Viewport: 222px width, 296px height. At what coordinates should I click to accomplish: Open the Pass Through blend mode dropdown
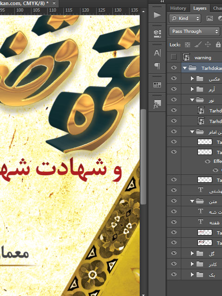point(194,31)
